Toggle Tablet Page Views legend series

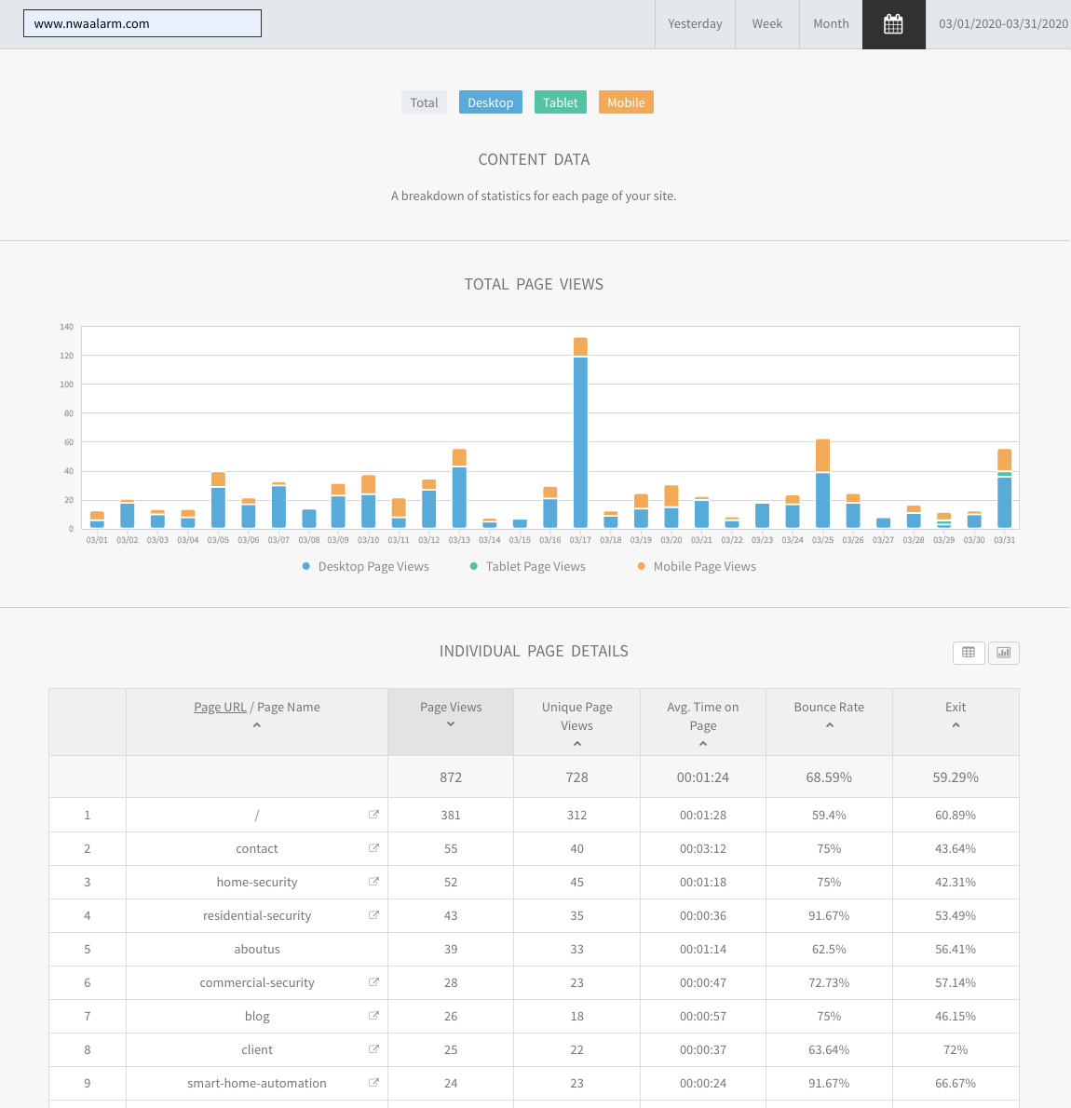(527, 567)
